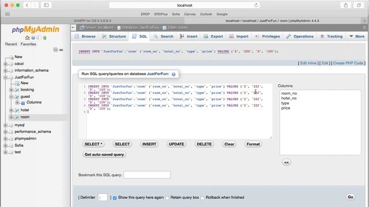369x207 pixels.
Task: Expand the guest Columns node
Action: [17, 102]
